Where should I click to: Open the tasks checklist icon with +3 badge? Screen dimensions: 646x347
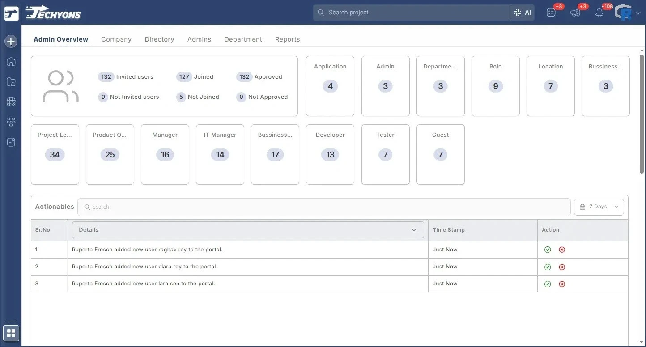[x=551, y=12]
